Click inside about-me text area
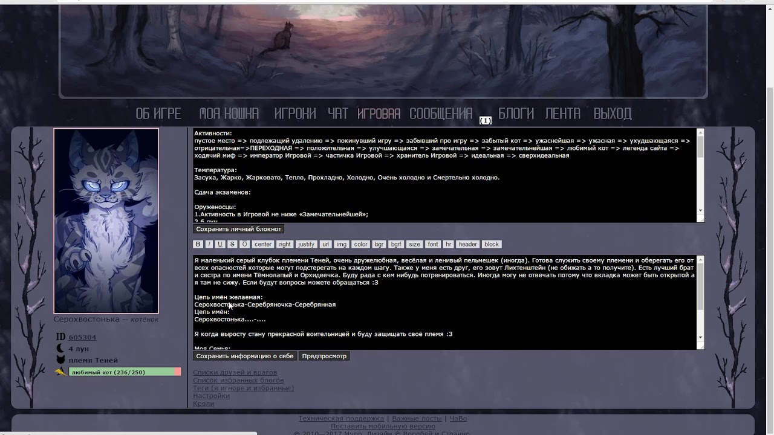The width and height of the screenshot is (774, 435). click(x=444, y=302)
